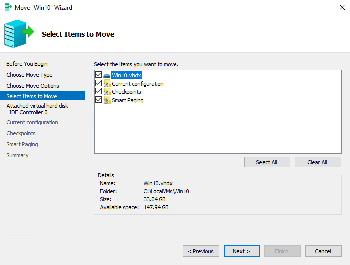Open the Choose Move Type step
Screen dimensions: 350x265
pyautogui.click(x=29, y=75)
